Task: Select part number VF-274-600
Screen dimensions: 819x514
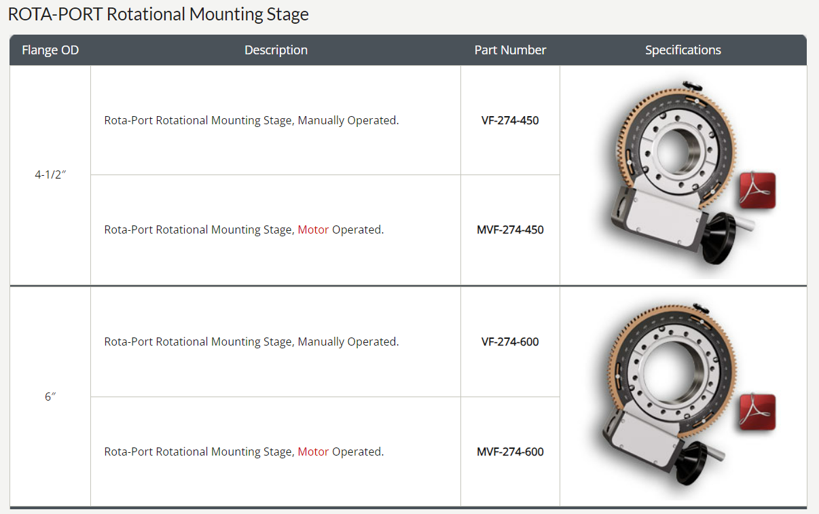Action: (x=510, y=342)
